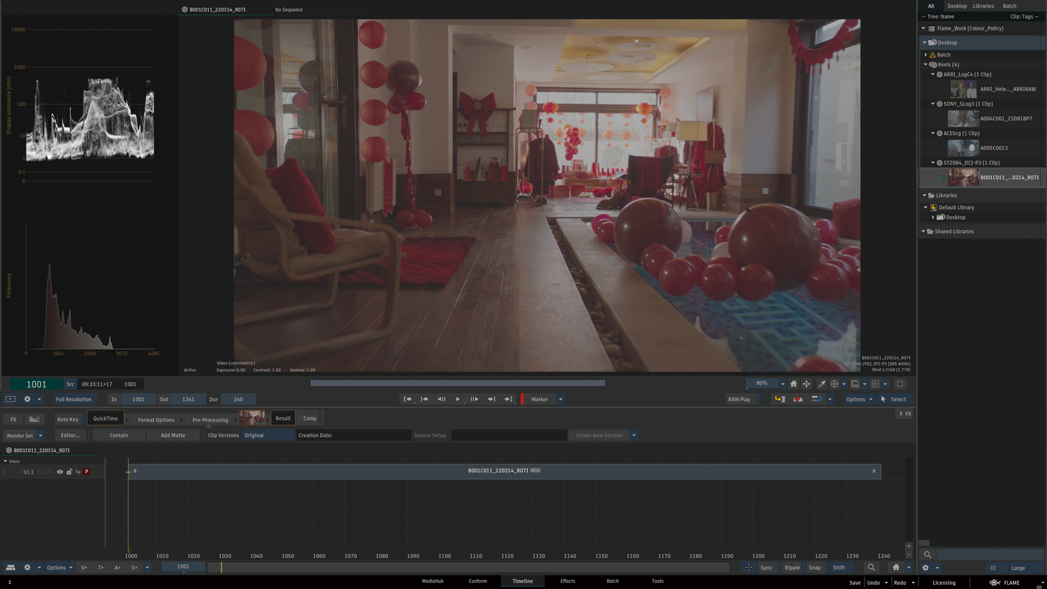Switch to the Batch tab at bottom
This screenshot has width=1047, height=589.
tap(613, 582)
